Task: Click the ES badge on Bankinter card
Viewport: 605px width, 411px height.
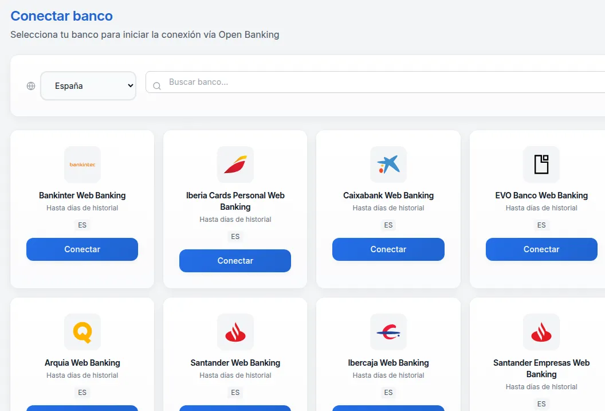Action: tap(82, 225)
